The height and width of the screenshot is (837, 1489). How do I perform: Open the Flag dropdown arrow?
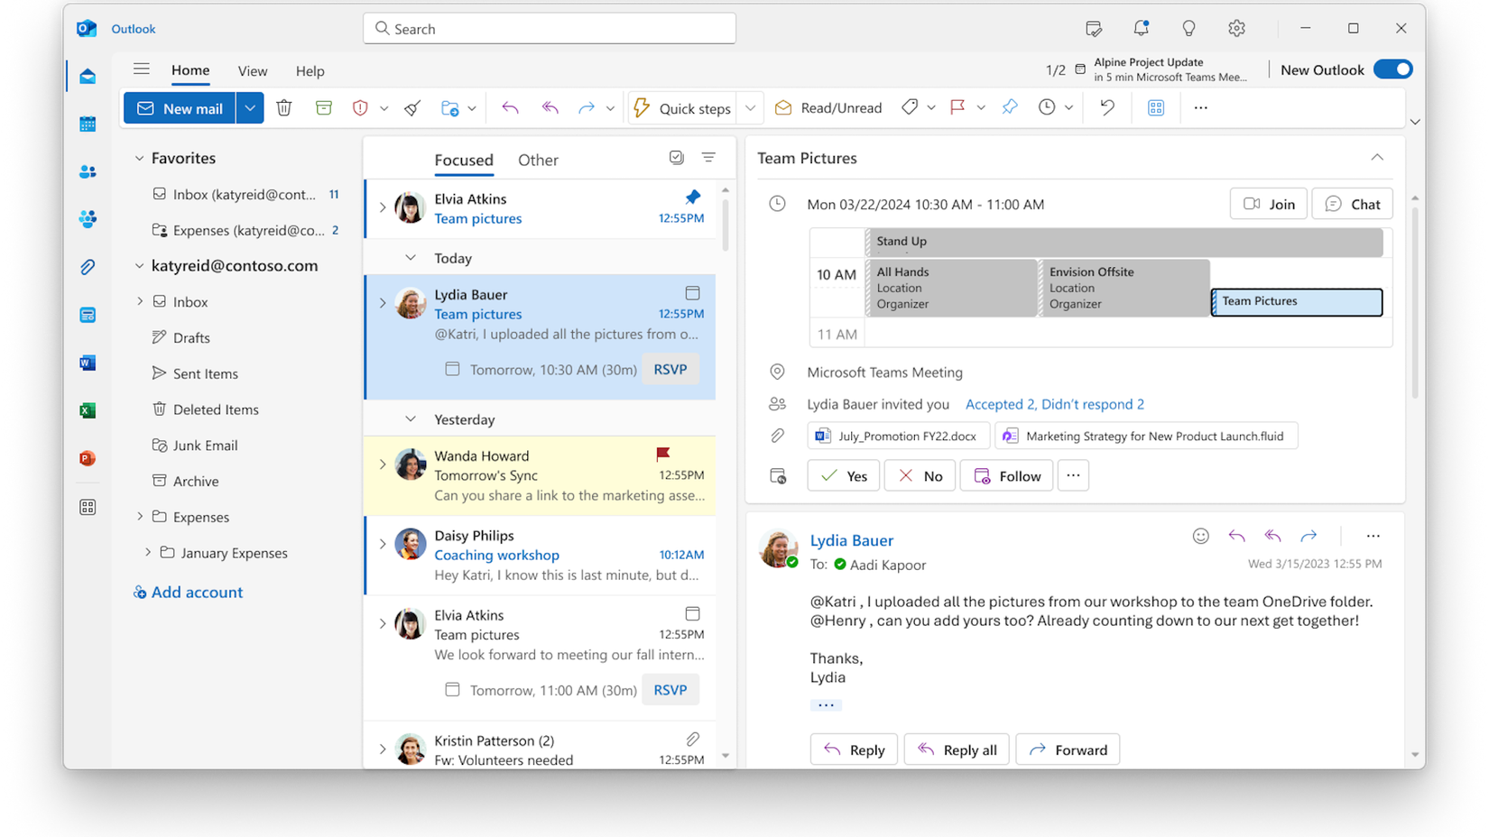tap(981, 107)
